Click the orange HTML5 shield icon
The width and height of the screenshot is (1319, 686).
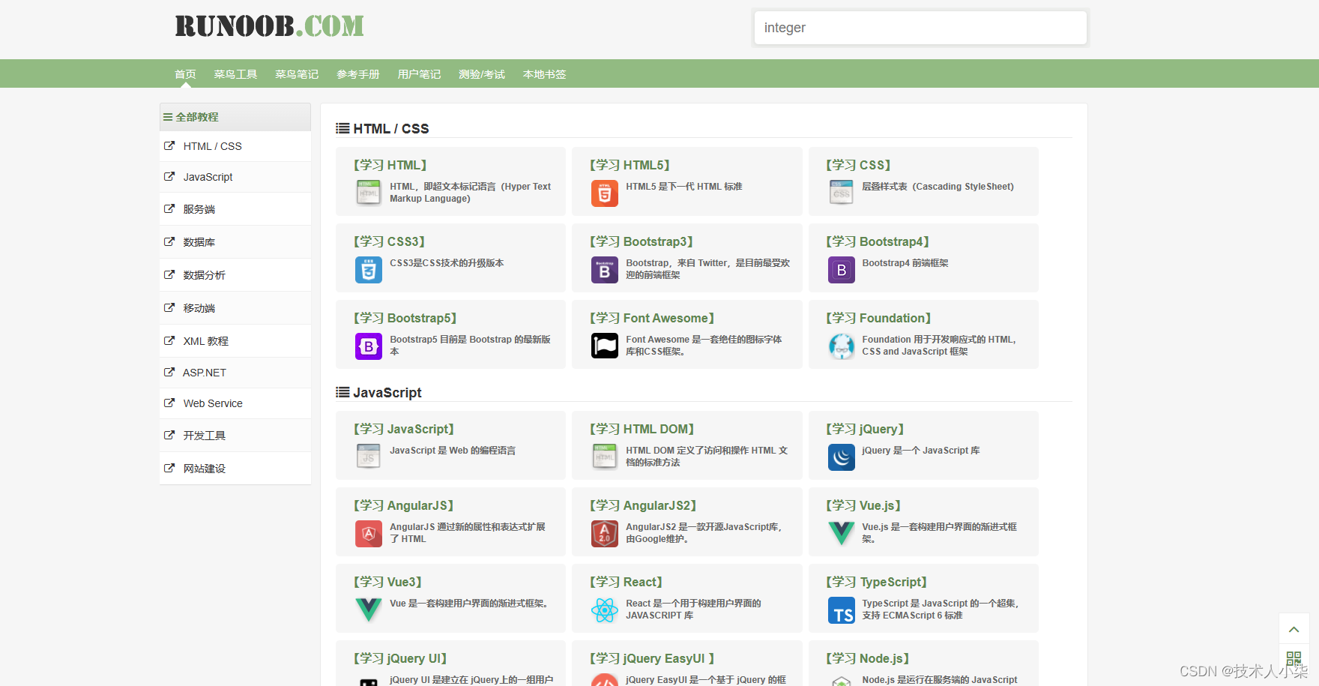[604, 193]
